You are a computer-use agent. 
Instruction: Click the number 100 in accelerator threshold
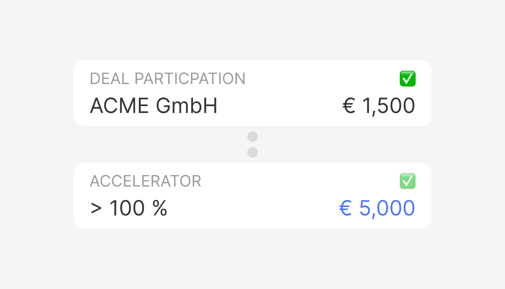pyautogui.click(x=127, y=209)
